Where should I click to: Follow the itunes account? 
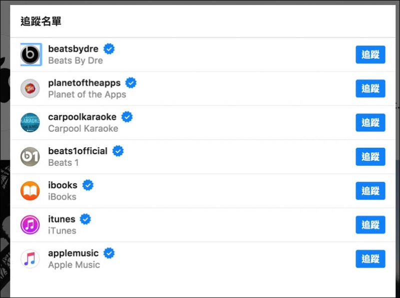[370, 225]
